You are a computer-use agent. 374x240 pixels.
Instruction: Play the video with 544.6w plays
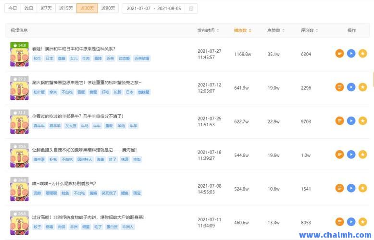point(351,155)
